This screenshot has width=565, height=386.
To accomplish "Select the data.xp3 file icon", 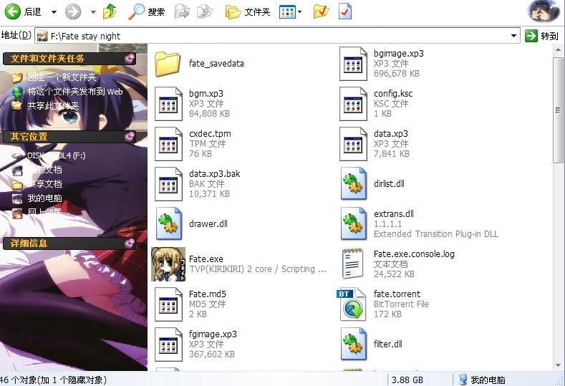I will pyautogui.click(x=353, y=144).
